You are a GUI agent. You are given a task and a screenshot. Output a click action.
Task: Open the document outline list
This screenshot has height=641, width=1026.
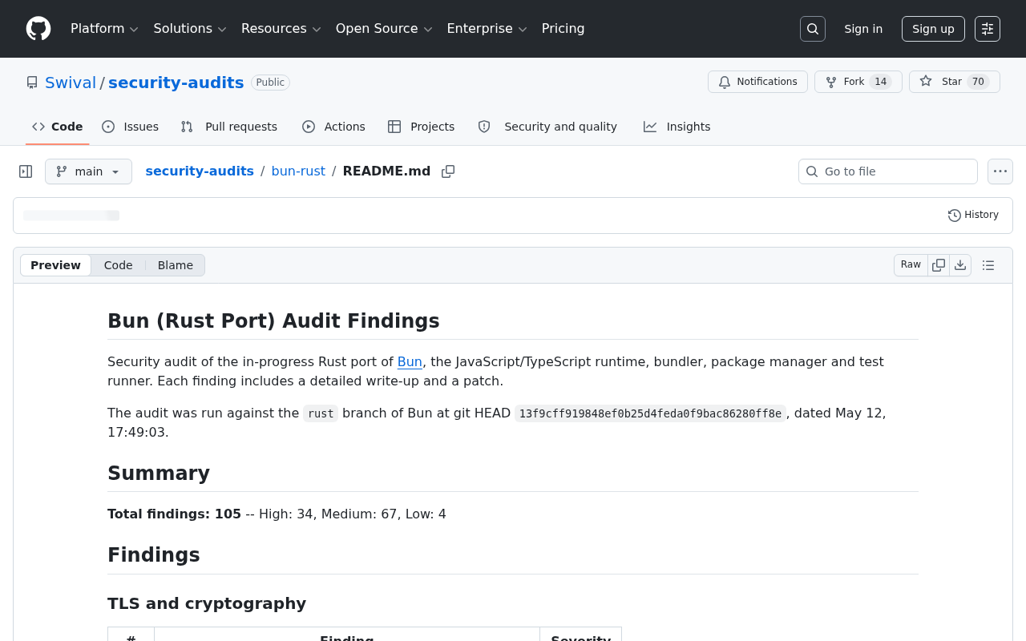(988, 265)
